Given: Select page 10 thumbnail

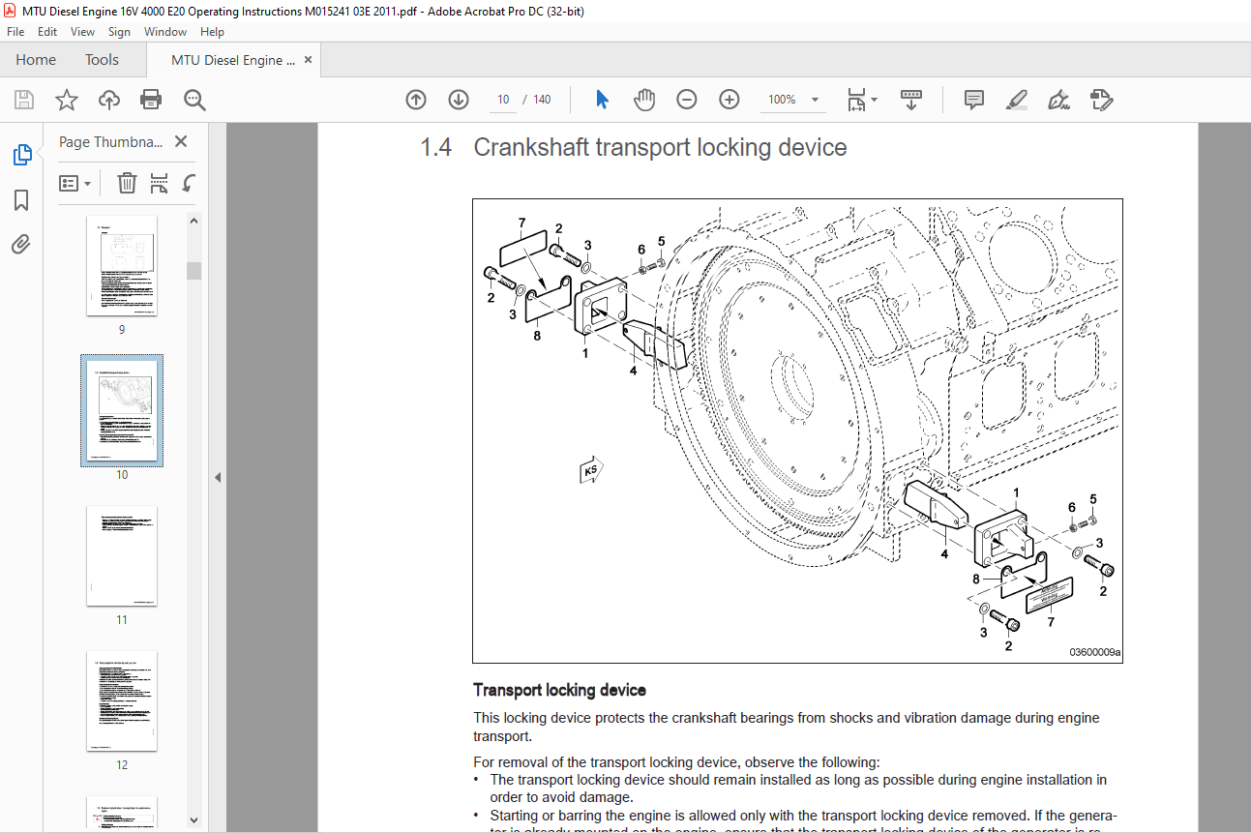Looking at the screenshot, I should click(122, 410).
